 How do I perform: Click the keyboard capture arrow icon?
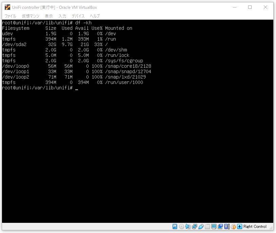point(240,227)
